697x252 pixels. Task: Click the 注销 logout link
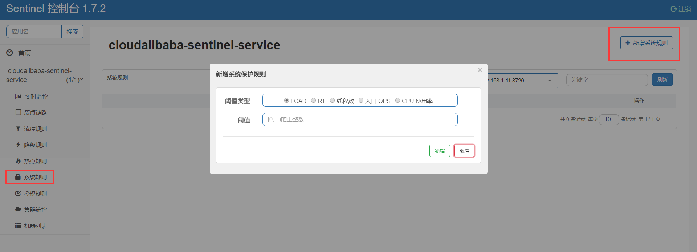click(681, 9)
